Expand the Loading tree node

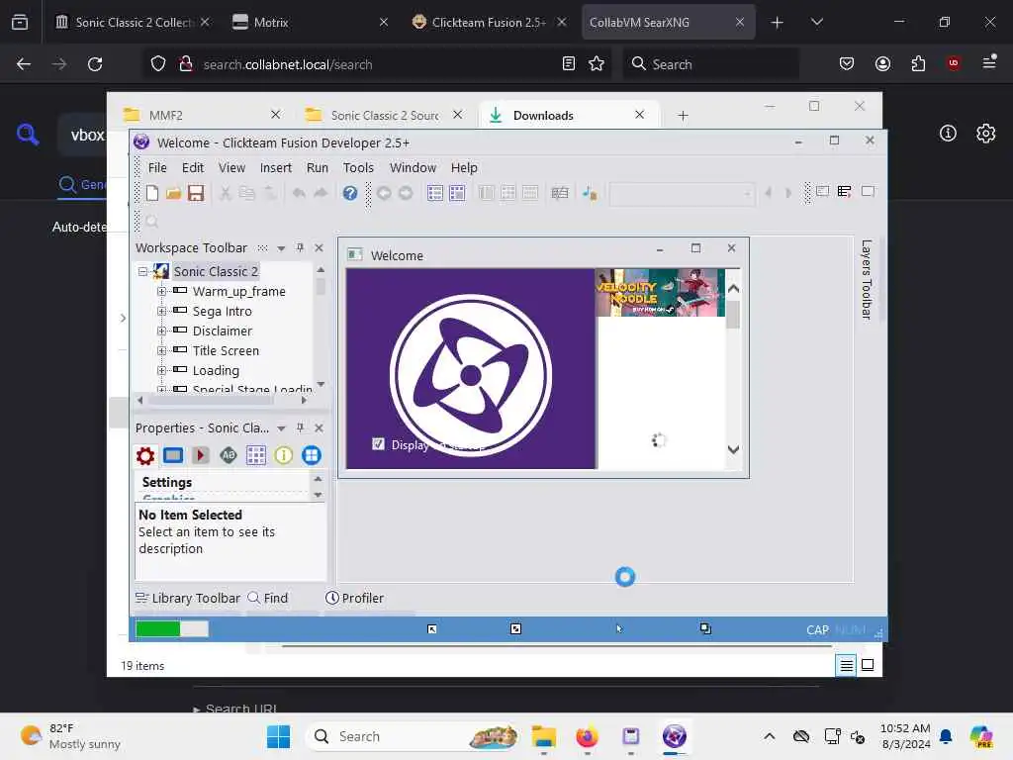[x=161, y=370]
